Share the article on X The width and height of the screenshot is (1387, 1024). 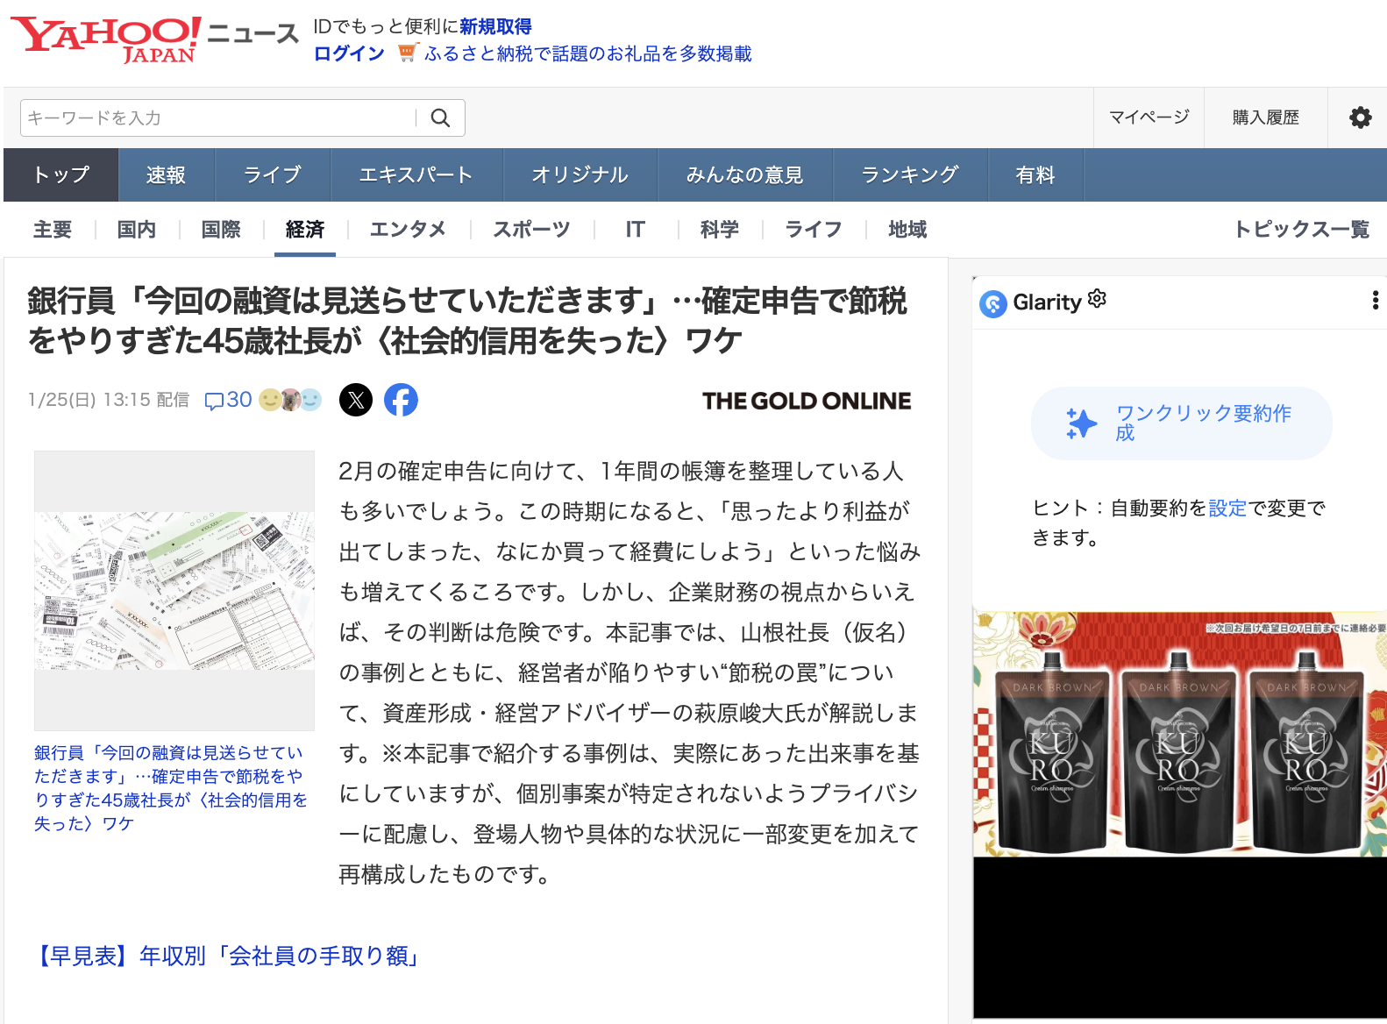pos(356,400)
